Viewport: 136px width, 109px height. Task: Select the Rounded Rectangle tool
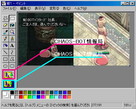tap(12, 66)
